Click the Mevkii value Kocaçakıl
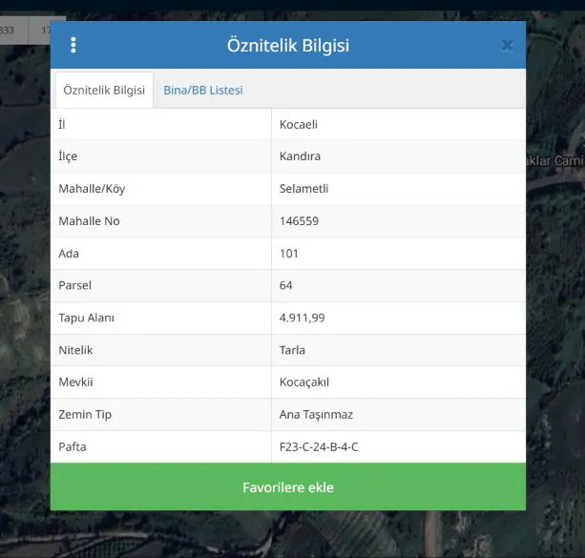Image resolution: width=585 pixels, height=558 pixels. coord(304,382)
